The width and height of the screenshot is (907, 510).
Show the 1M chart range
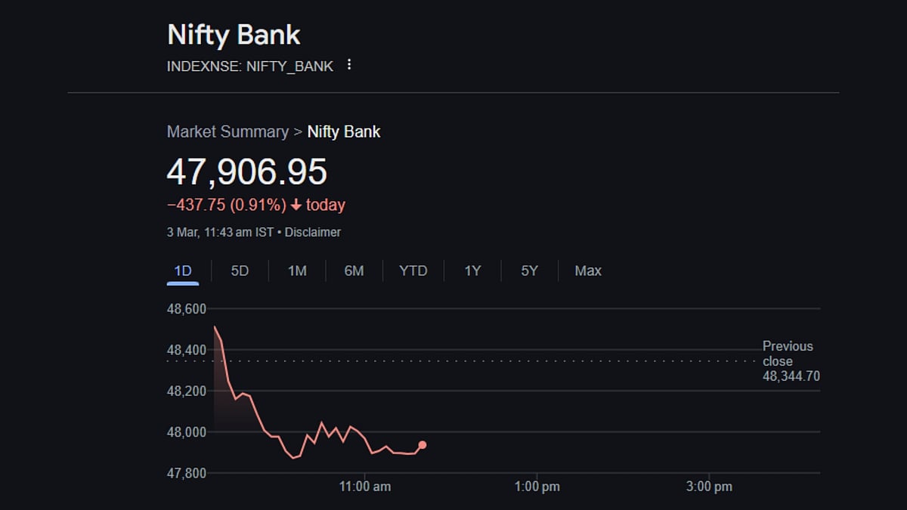297,270
